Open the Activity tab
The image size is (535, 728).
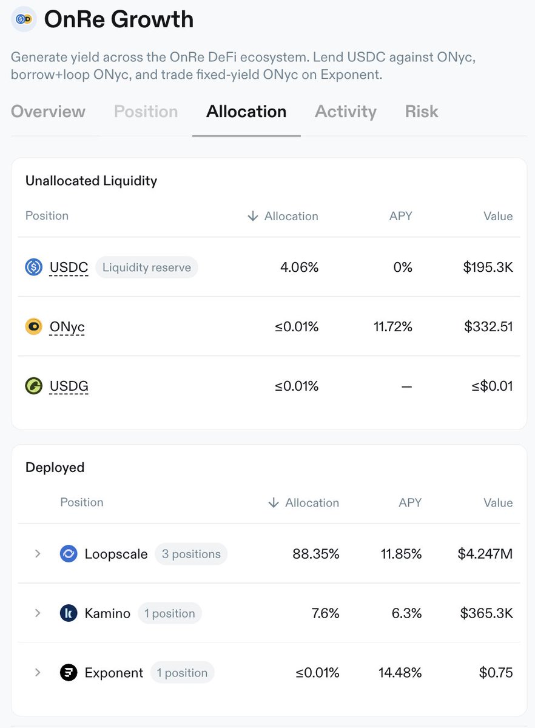pos(346,112)
